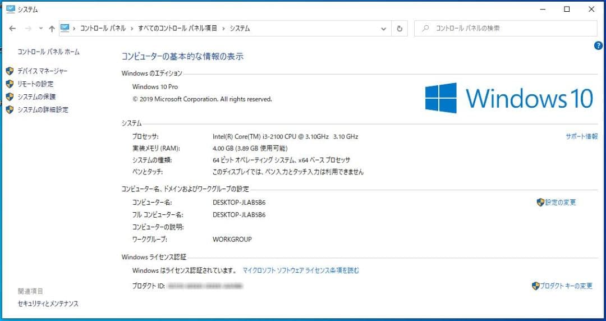Click the Intel Core i3-2100 processor value
The width and height of the screenshot is (606, 321).
[285, 136]
